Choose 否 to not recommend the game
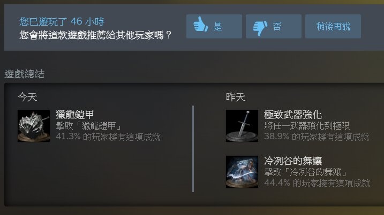The height and width of the screenshot is (215, 384). (274, 26)
